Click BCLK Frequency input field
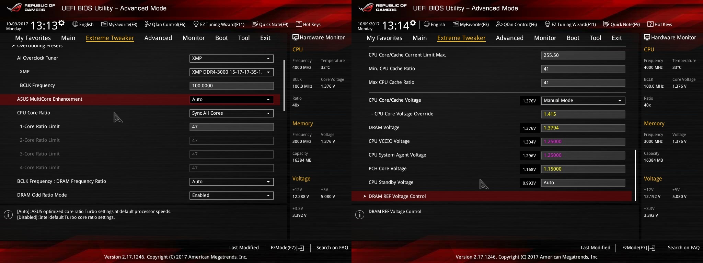 pos(231,86)
